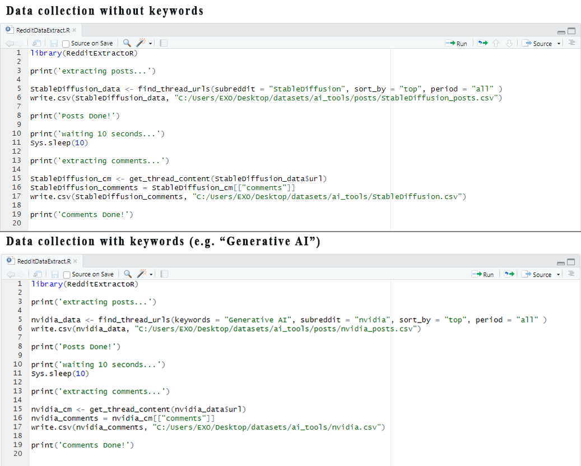Click the StableDiffusion_comments assignment line
This screenshot has width=581, height=466.
point(162,188)
